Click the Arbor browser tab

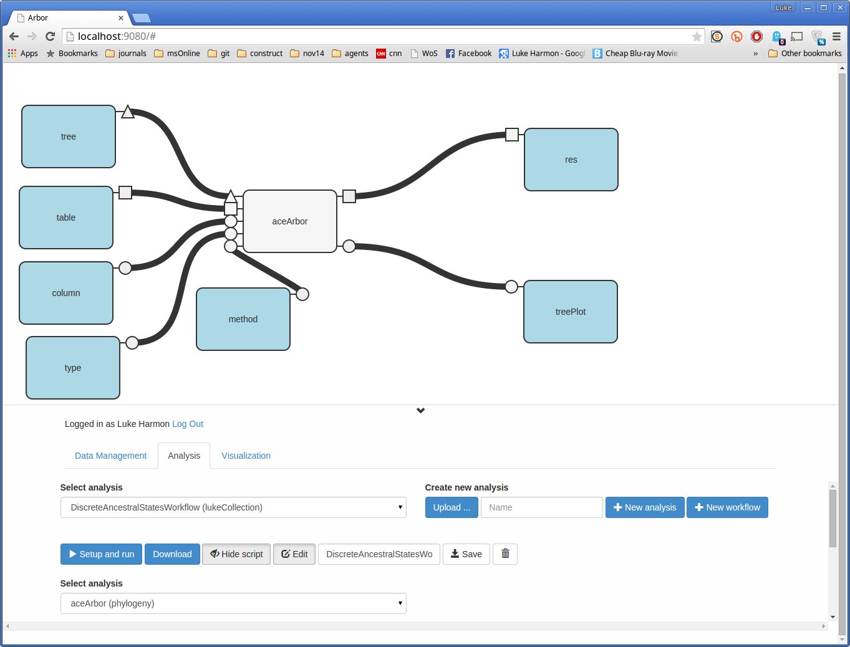pyautogui.click(x=69, y=18)
